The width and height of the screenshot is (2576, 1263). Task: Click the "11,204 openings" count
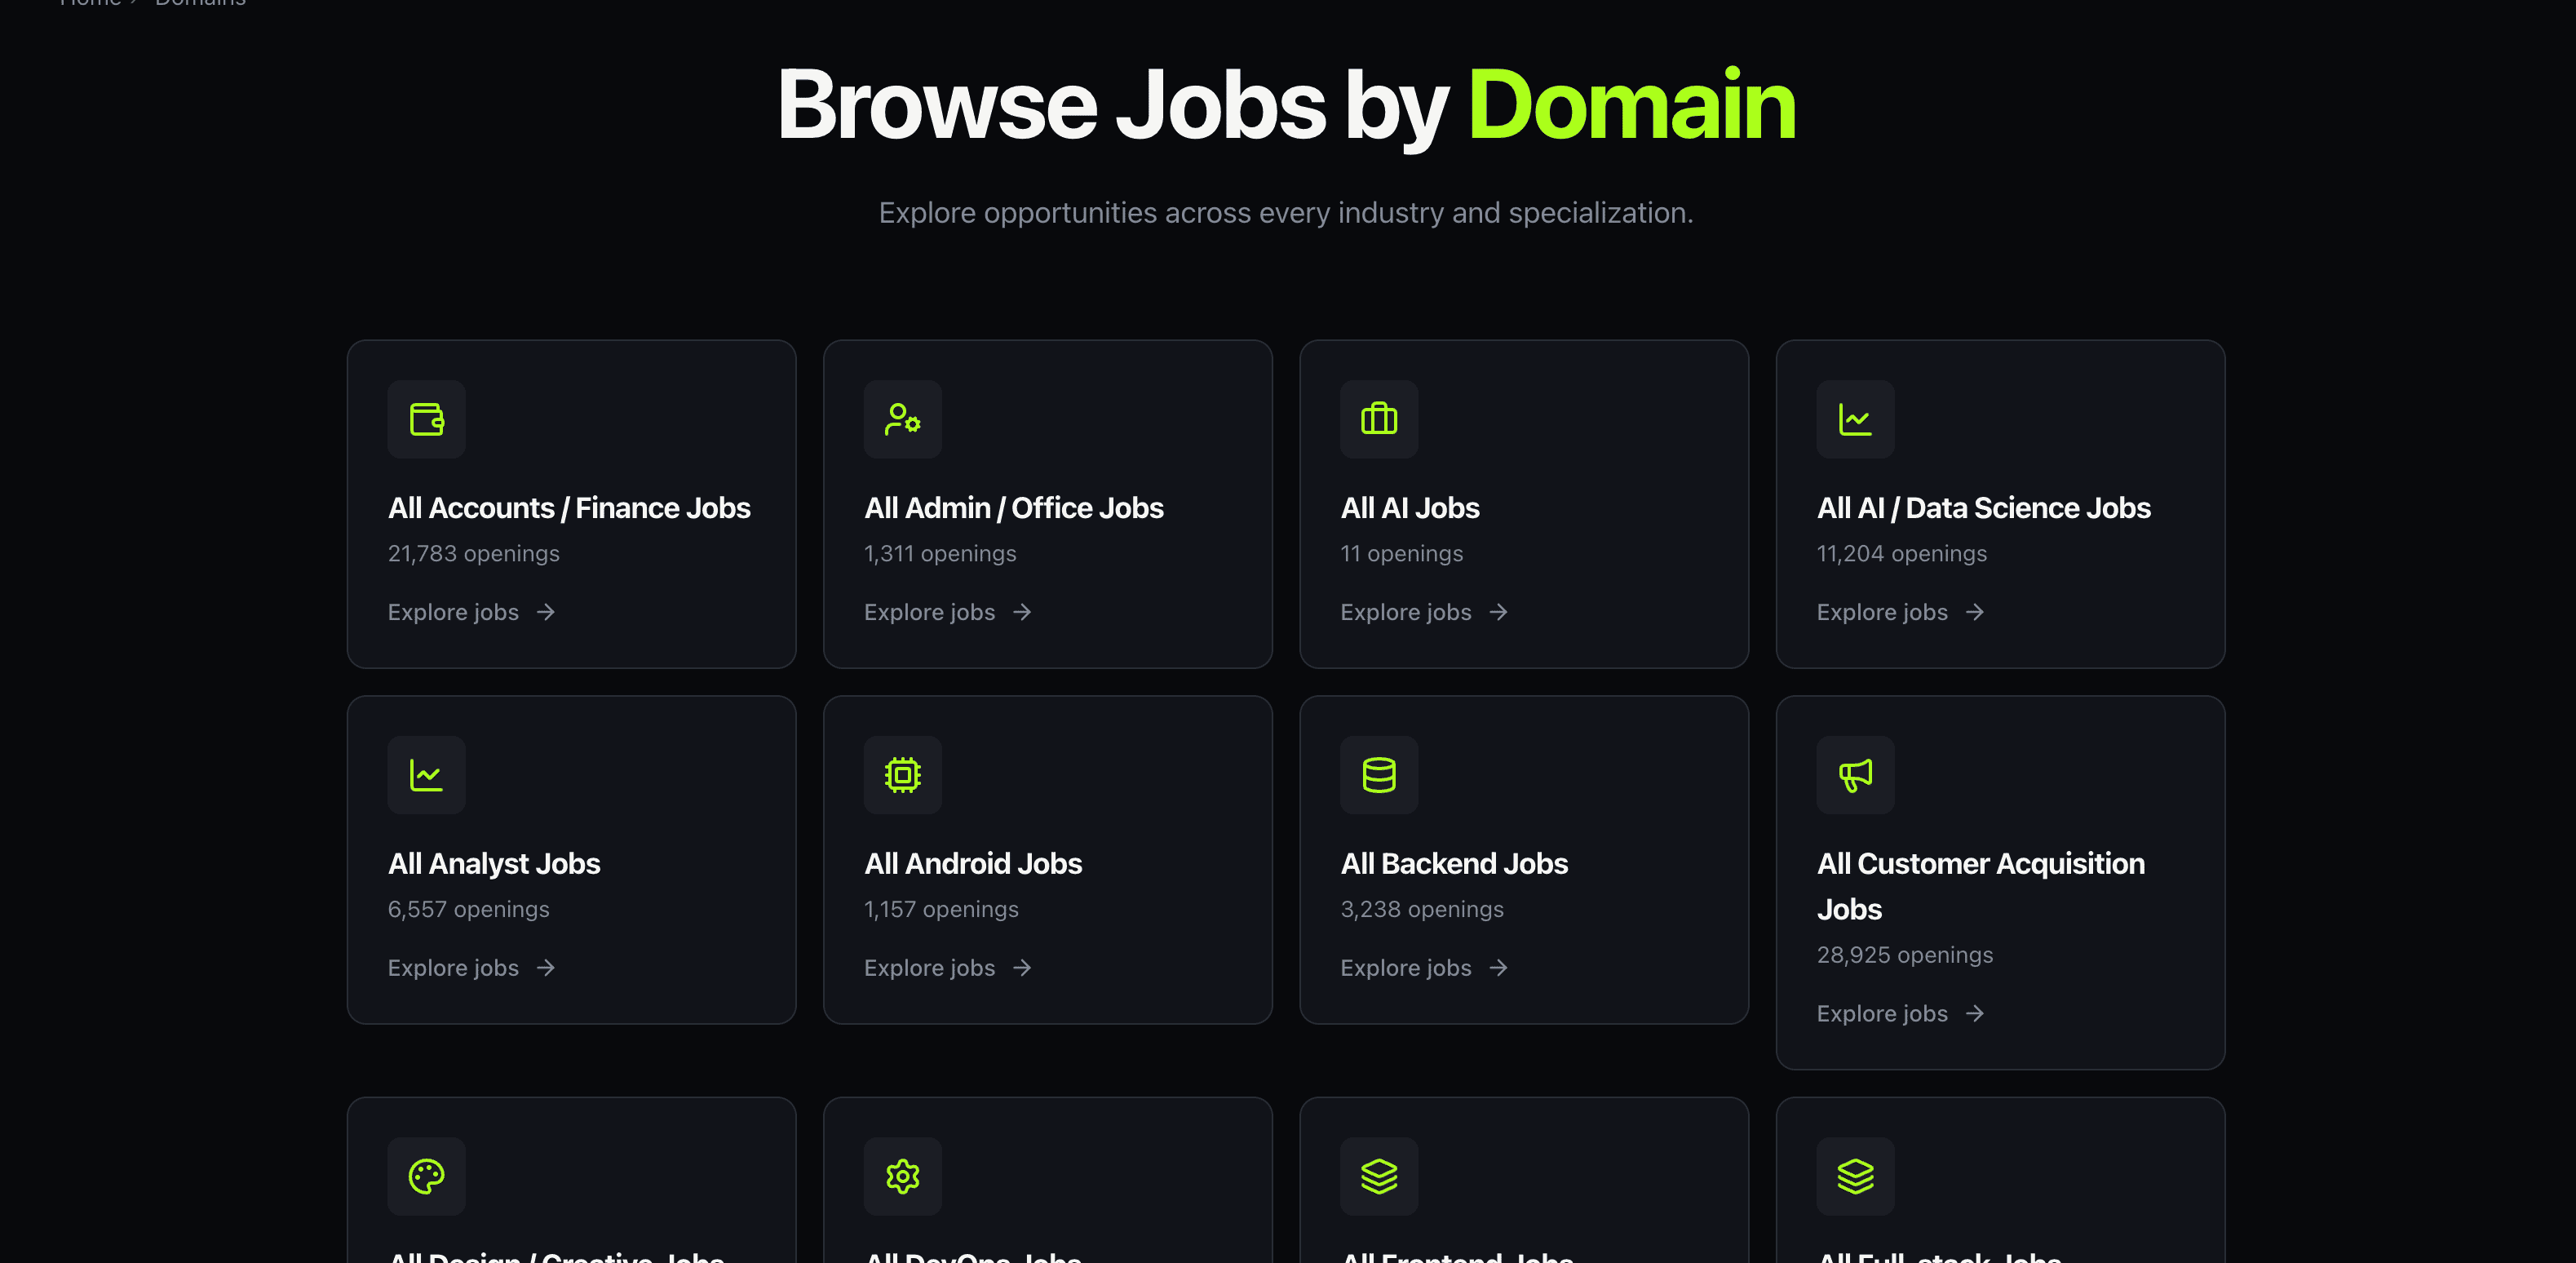pyautogui.click(x=1902, y=554)
